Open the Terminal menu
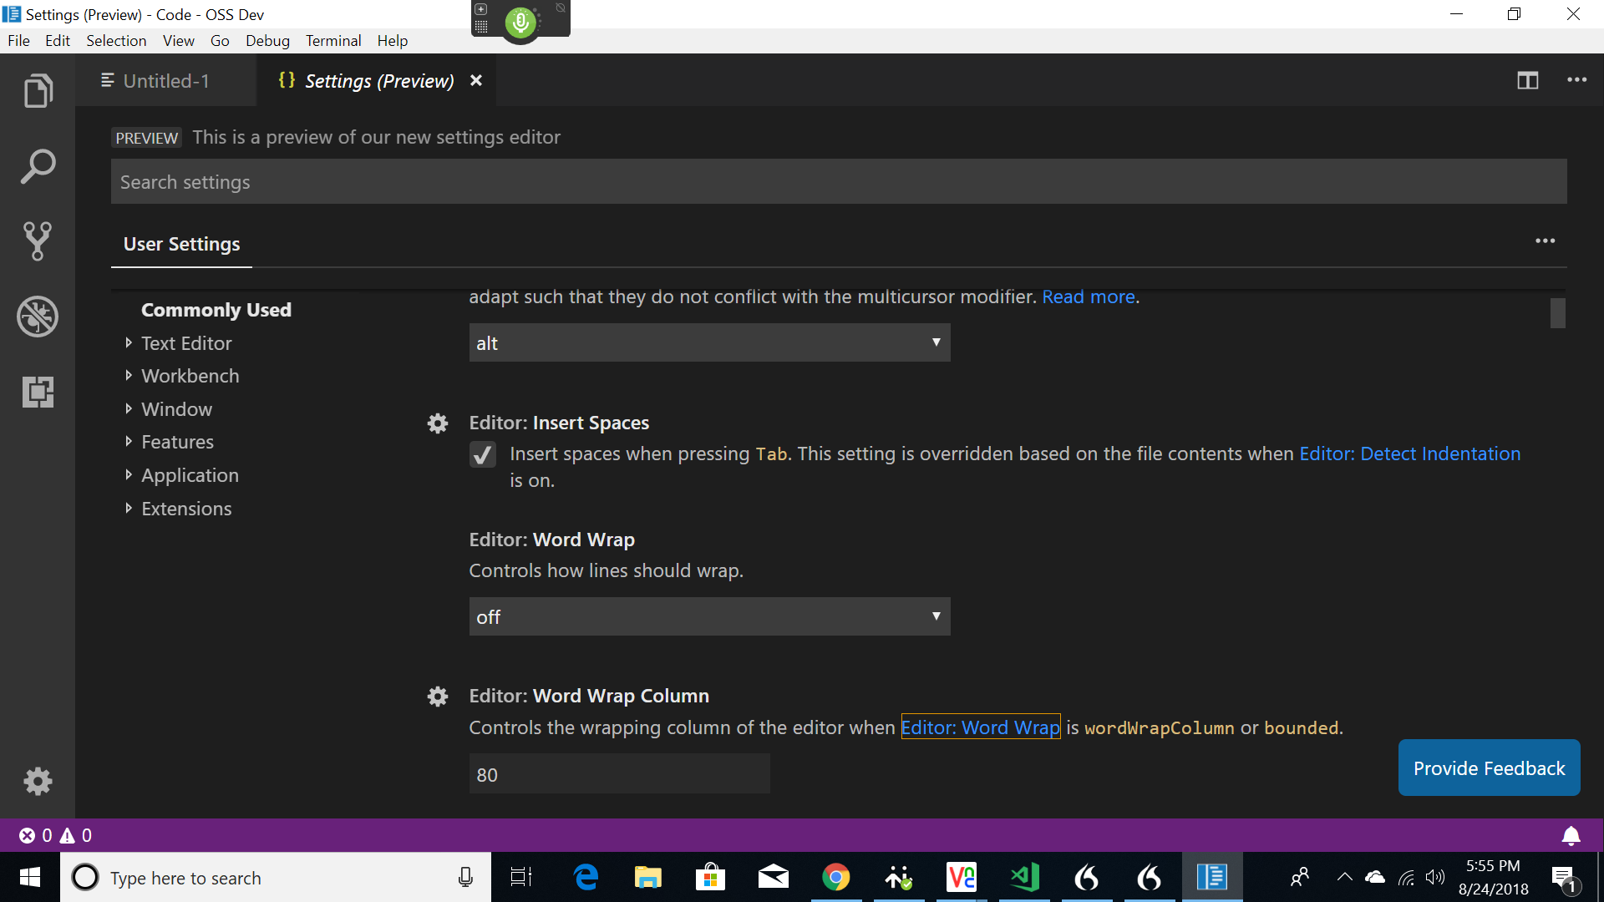The width and height of the screenshot is (1604, 902). (332, 40)
